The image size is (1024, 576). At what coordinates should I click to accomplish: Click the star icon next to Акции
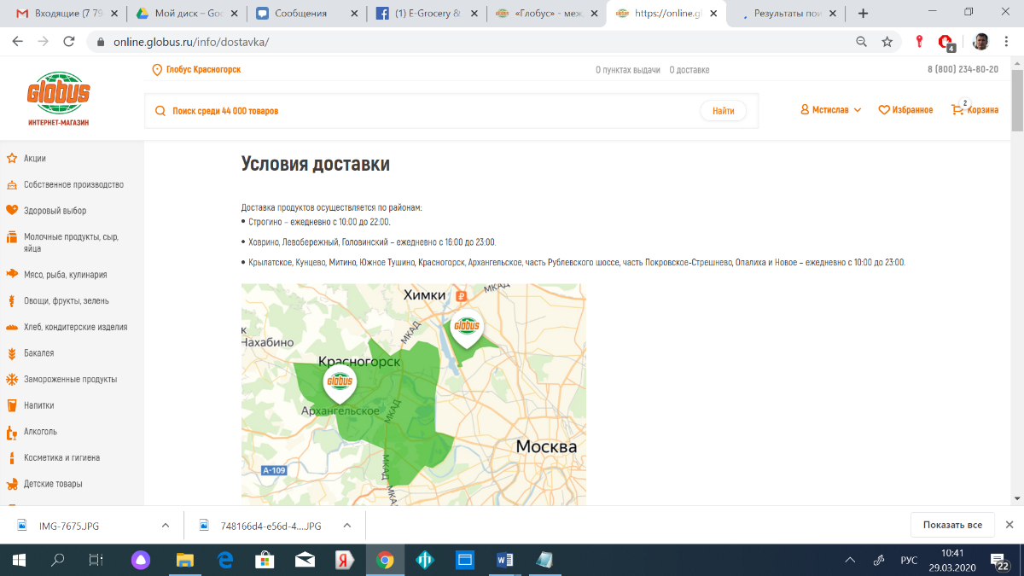click(12, 158)
